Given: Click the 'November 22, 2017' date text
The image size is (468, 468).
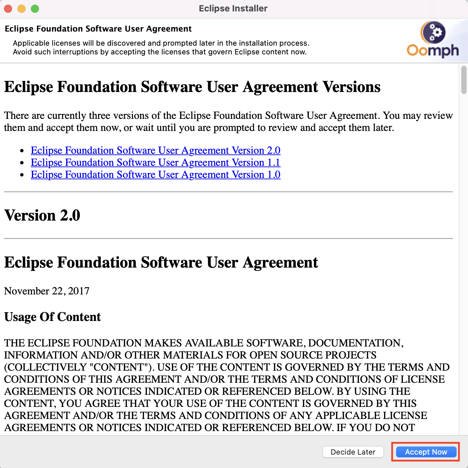Looking at the screenshot, I should click(47, 291).
